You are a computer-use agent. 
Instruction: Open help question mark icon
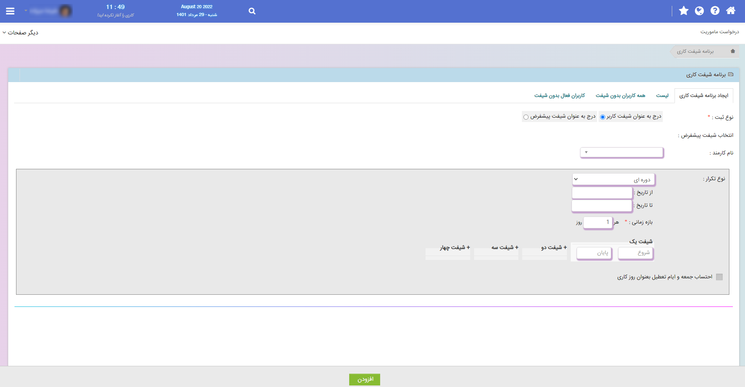(715, 11)
